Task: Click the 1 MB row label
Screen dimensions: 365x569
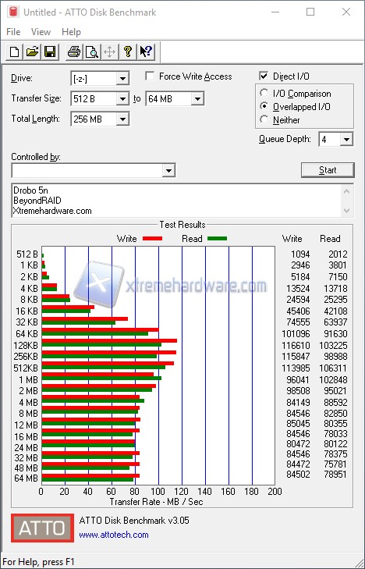Action: (x=29, y=380)
